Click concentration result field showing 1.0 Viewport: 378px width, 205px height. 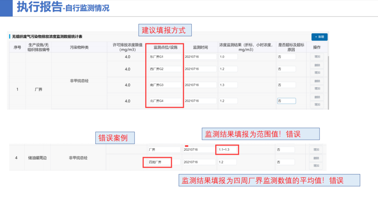click(x=228, y=57)
